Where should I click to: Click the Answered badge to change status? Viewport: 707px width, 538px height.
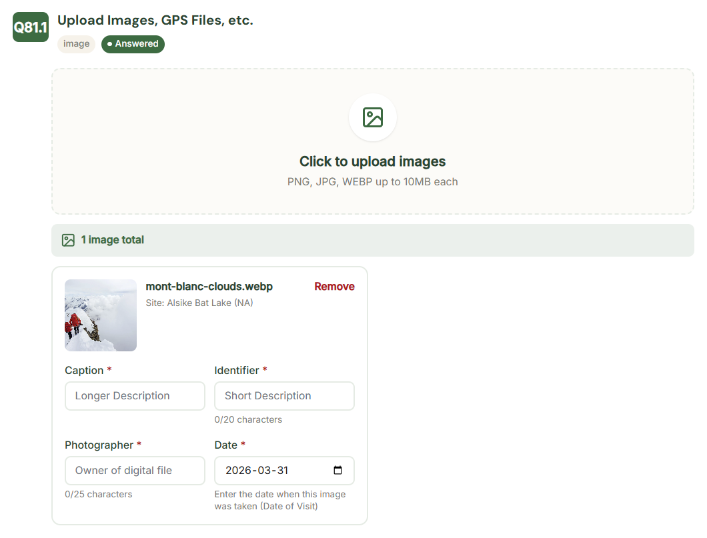pos(133,44)
